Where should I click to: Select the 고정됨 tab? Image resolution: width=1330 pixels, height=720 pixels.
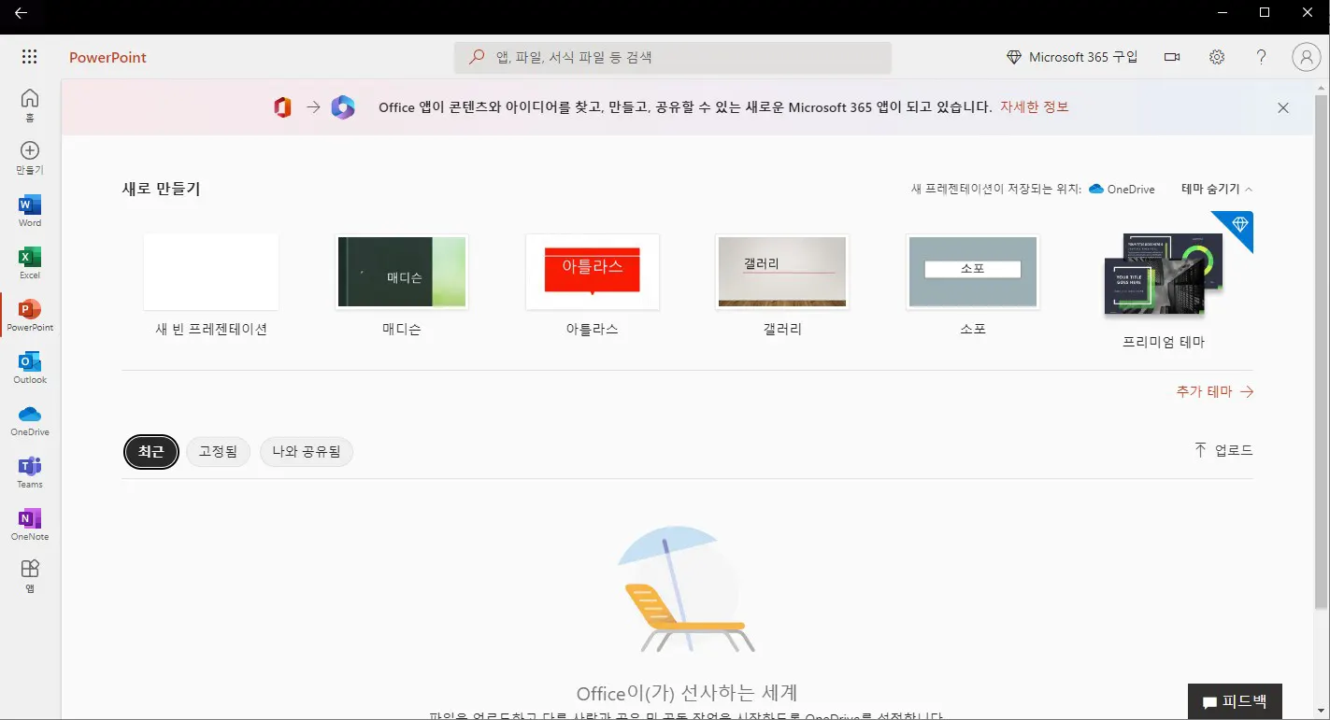click(x=219, y=452)
